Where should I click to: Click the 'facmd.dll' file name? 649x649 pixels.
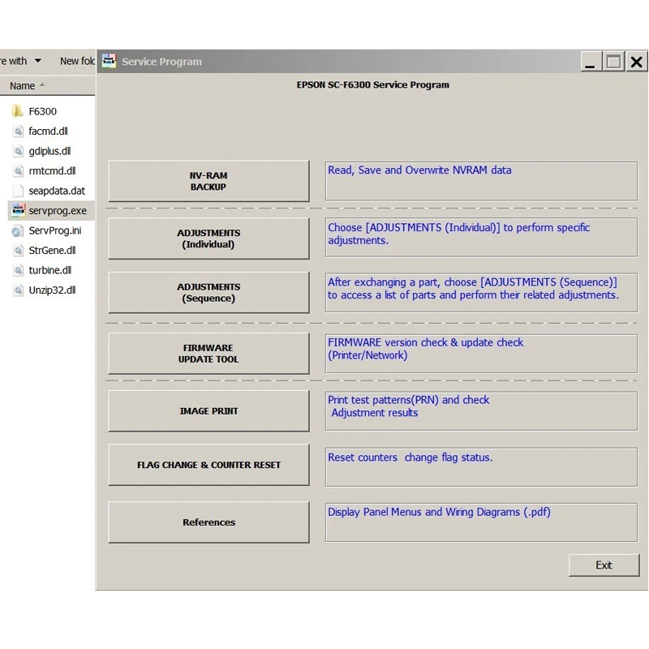(48, 131)
